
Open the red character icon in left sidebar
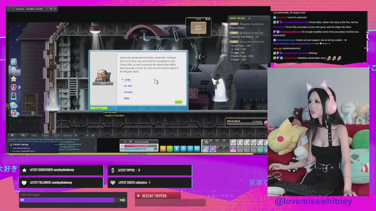[x=14, y=87]
